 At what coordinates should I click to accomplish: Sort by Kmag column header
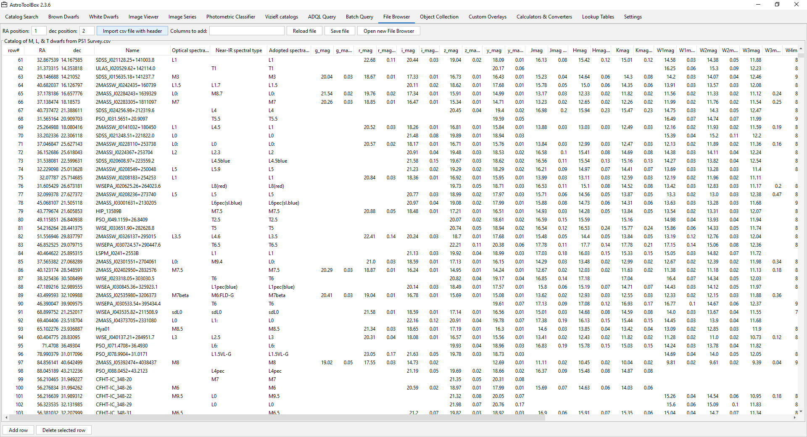622,50
